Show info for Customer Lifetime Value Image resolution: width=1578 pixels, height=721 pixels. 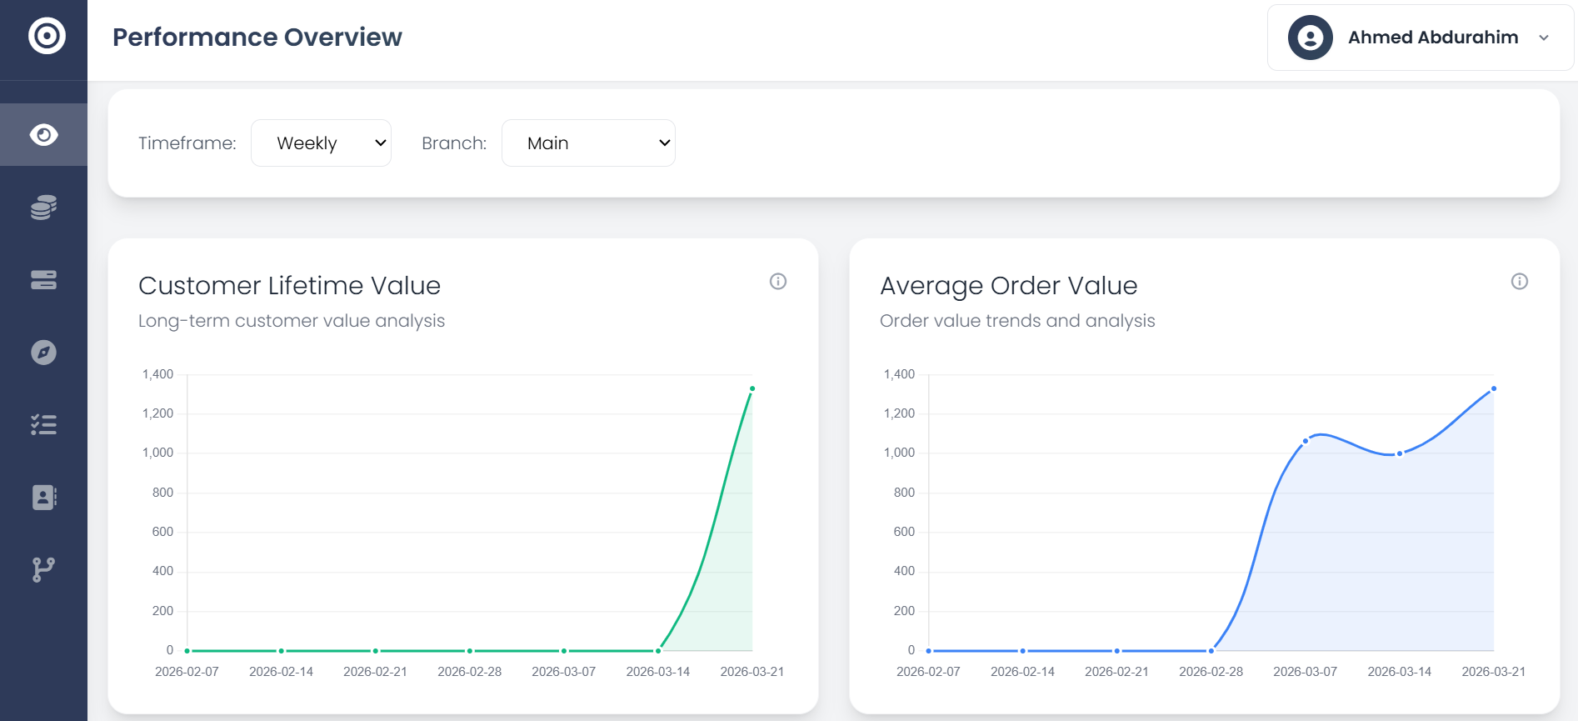(778, 281)
